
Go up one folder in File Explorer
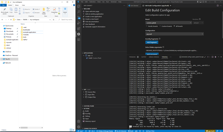tap(11, 20)
